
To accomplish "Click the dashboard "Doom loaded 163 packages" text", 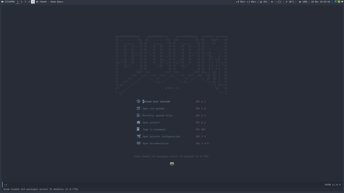I will [171, 156].
